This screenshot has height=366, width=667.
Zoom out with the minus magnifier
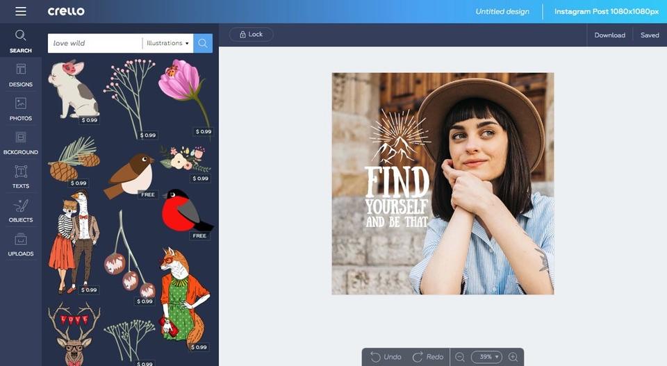(x=460, y=357)
